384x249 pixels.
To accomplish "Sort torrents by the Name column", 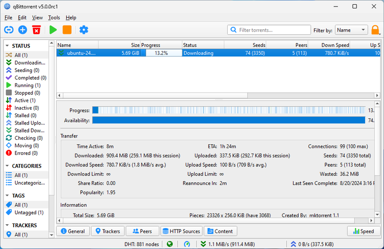I will (77, 45).
